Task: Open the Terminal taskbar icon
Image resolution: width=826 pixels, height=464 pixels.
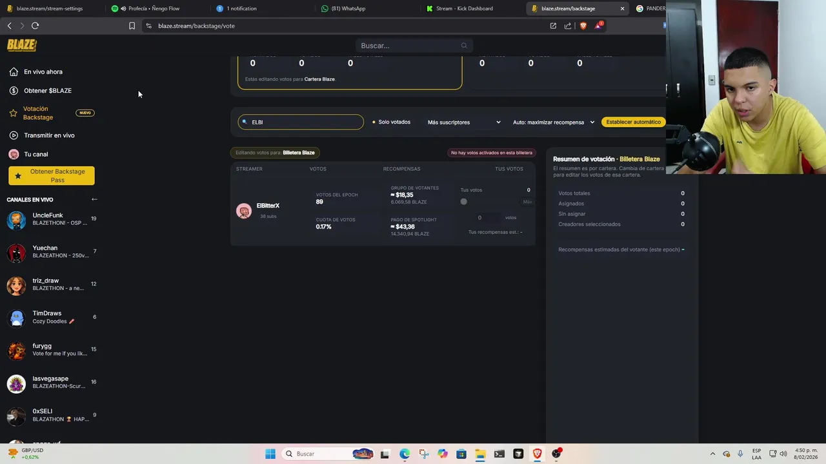Action: (x=499, y=454)
